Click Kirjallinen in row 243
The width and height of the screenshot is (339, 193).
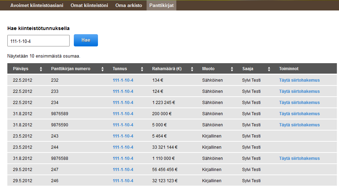(212, 136)
